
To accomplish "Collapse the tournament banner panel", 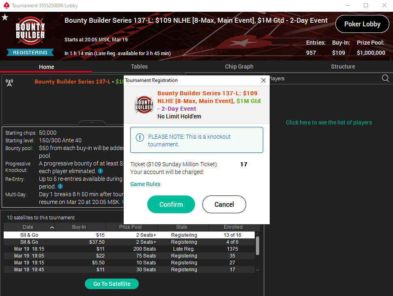I will point(92,122).
